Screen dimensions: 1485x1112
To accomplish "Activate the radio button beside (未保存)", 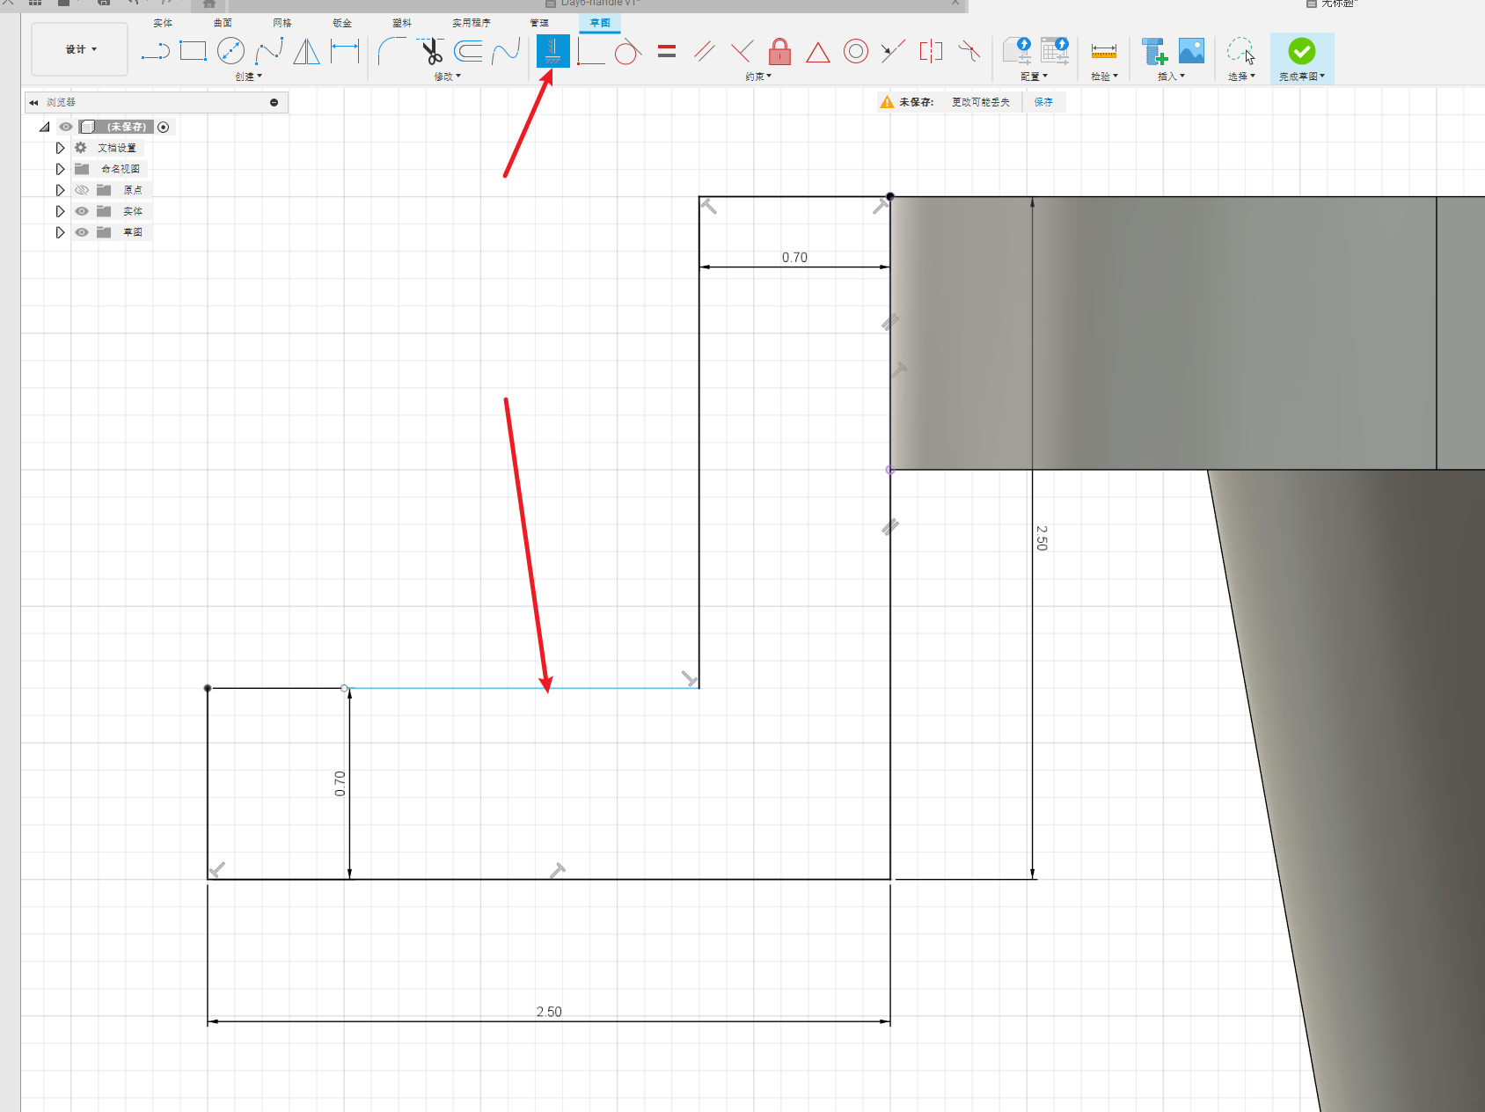I will tap(163, 127).
